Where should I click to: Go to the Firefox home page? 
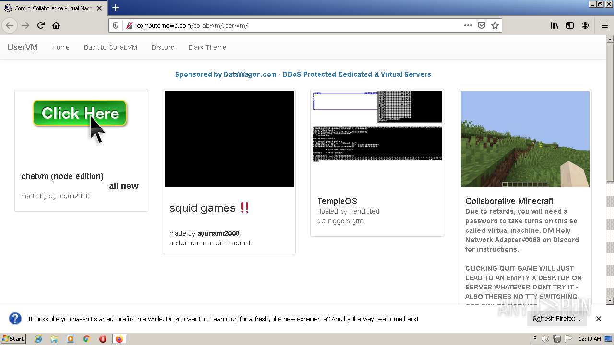(56, 25)
